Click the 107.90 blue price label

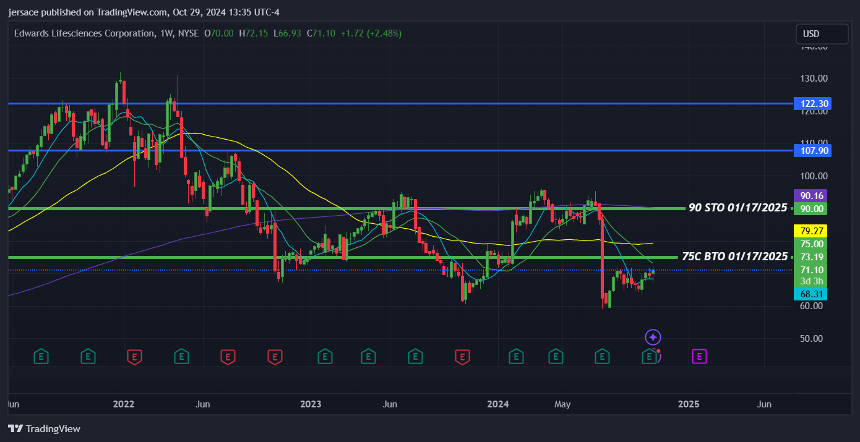click(812, 150)
